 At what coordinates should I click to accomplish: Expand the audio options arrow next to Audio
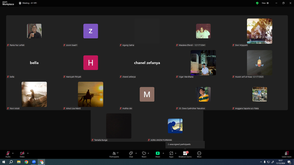coord(13,153)
